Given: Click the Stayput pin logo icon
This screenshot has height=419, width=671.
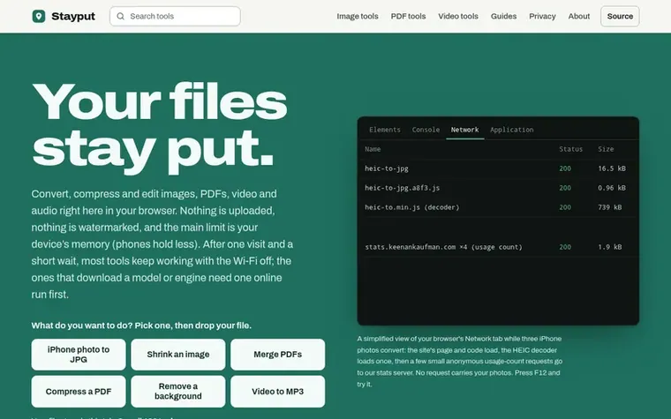Looking at the screenshot, I should point(39,16).
